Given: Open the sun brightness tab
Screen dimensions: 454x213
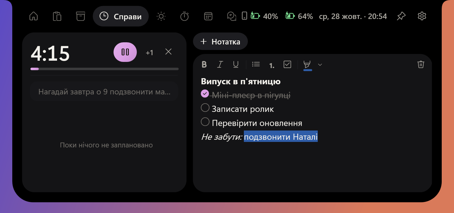Looking at the screenshot, I should pos(161,16).
